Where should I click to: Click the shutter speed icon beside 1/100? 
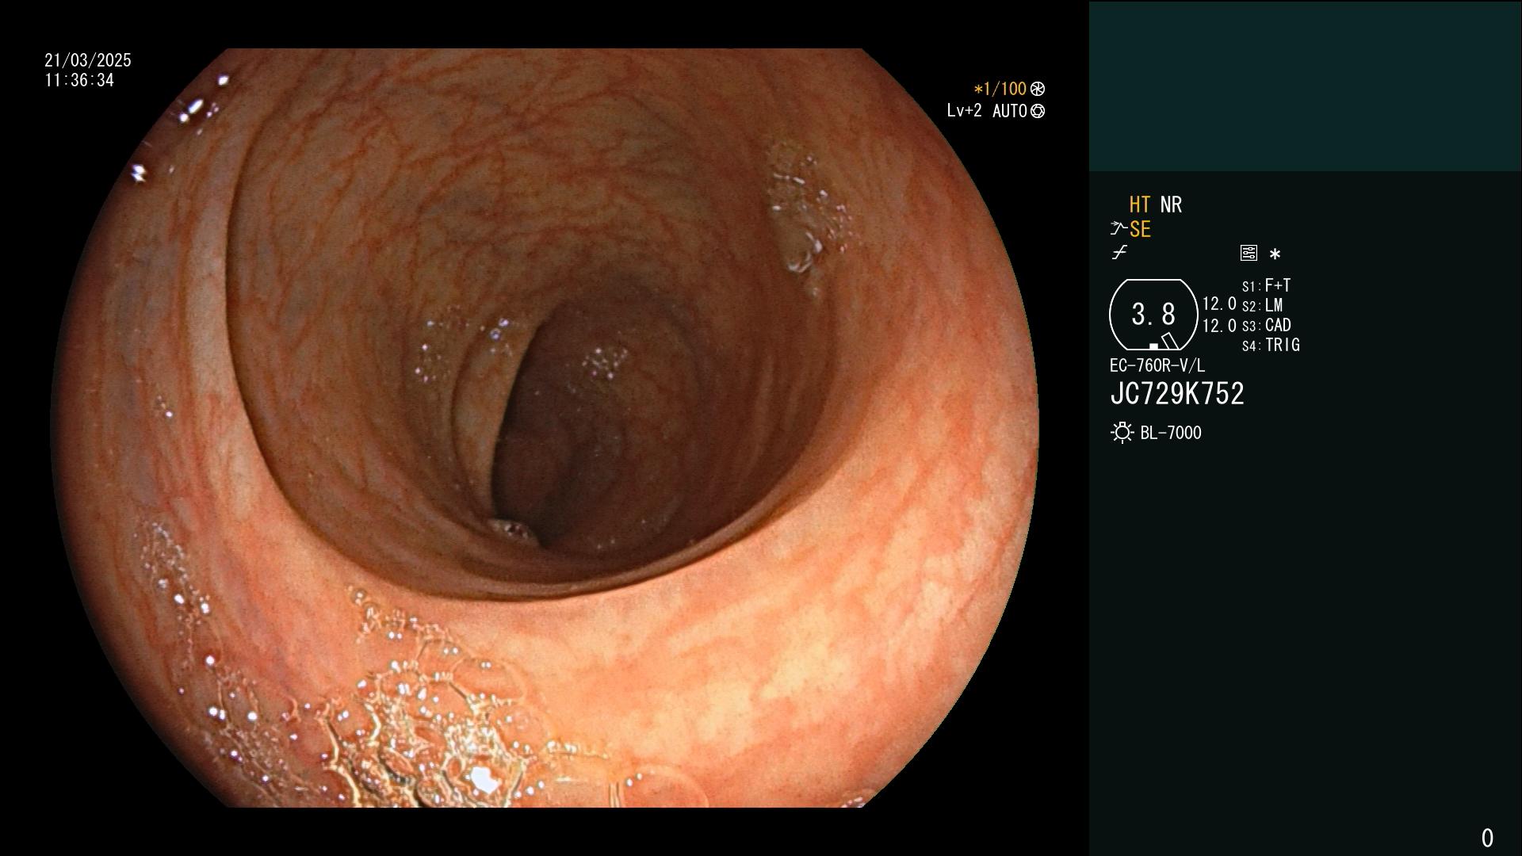(1038, 89)
